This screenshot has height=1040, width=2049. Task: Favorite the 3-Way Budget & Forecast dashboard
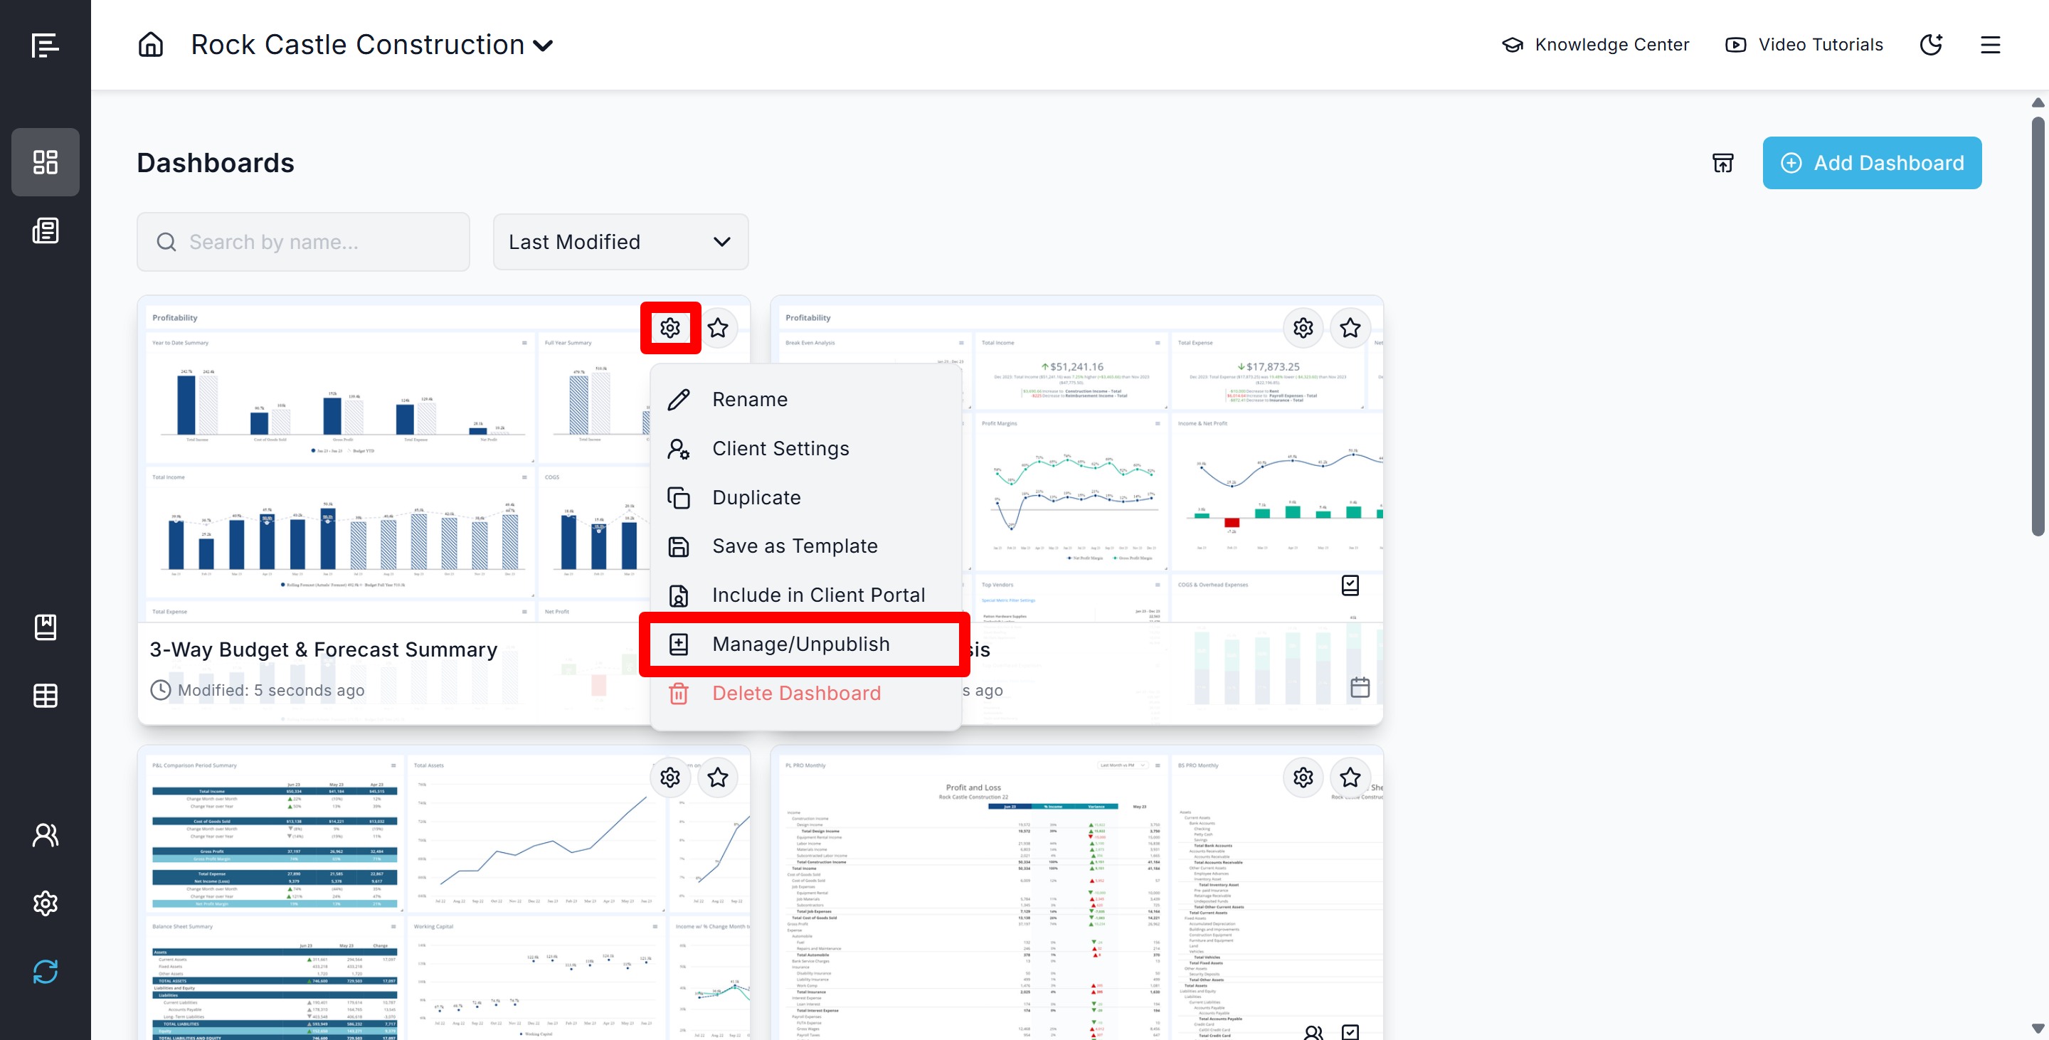coord(717,328)
